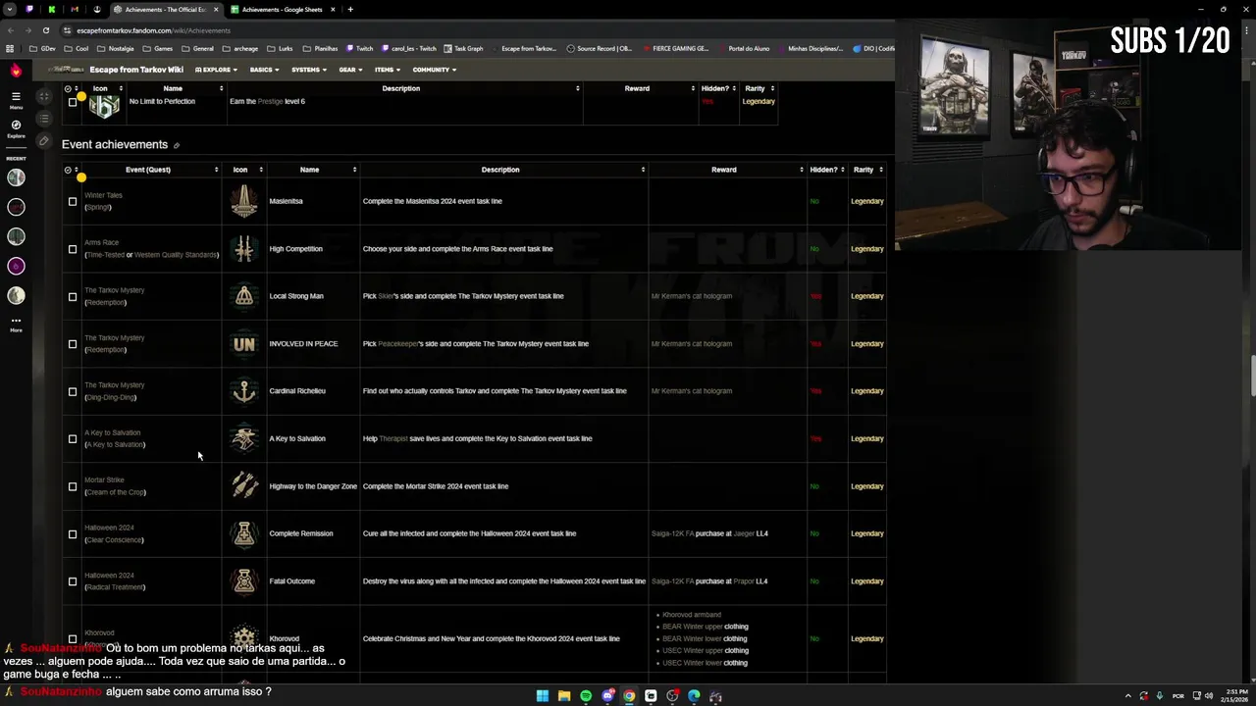The image size is (1256, 706).
Task: Open the No Limit to Perfection icon
Action: point(104,105)
